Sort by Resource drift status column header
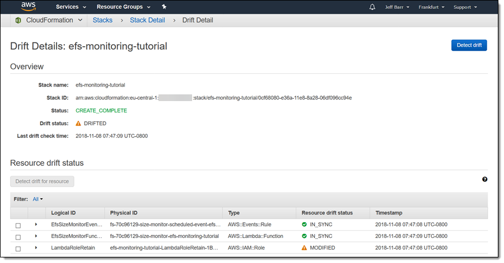The width and height of the screenshot is (504, 263). pyautogui.click(x=327, y=213)
